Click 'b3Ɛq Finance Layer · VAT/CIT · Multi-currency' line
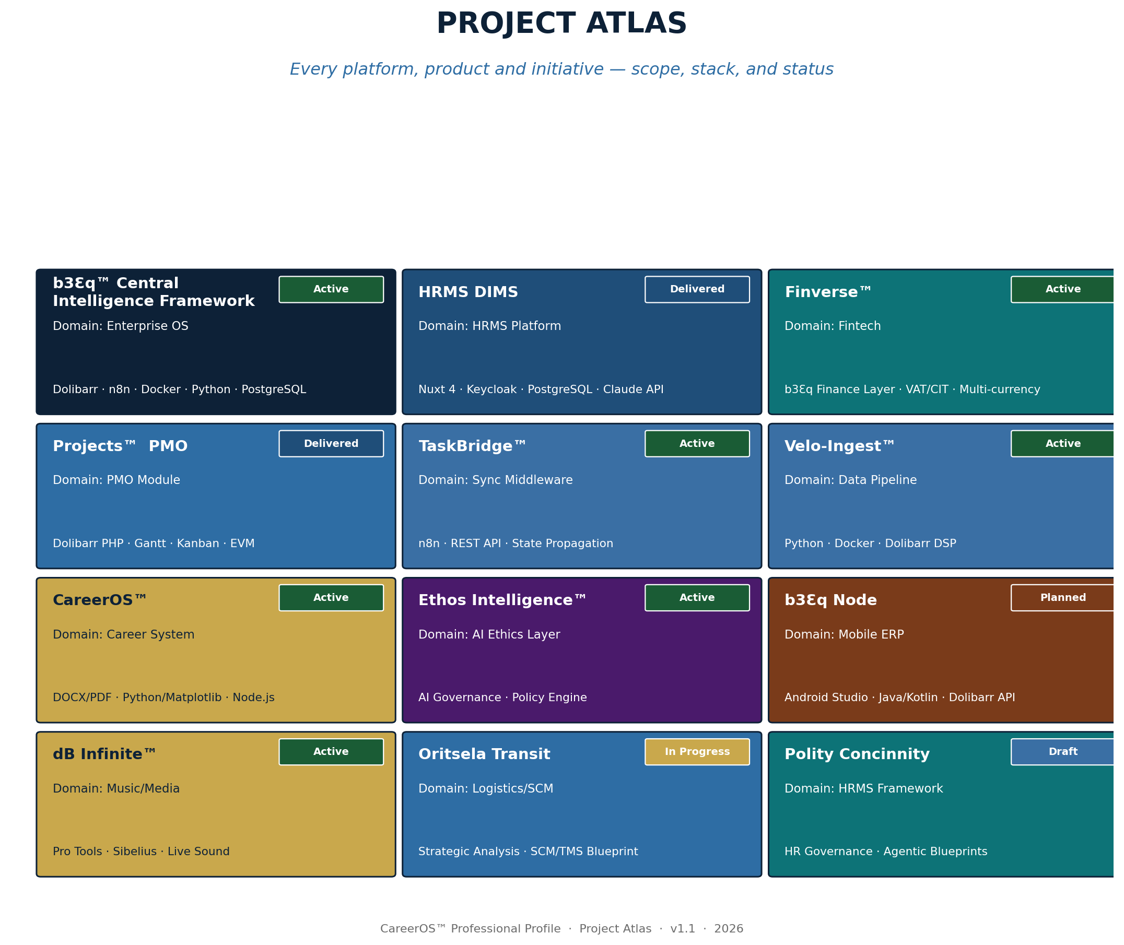The image size is (1124, 945). coord(912,389)
